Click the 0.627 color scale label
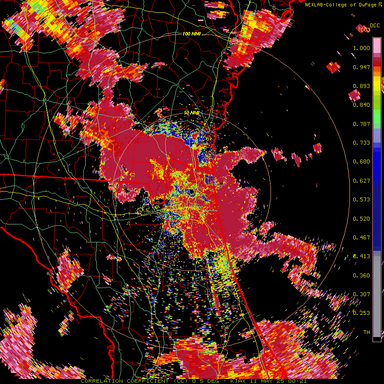Viewport: 384px width, 384px height. tap(361, 181)
